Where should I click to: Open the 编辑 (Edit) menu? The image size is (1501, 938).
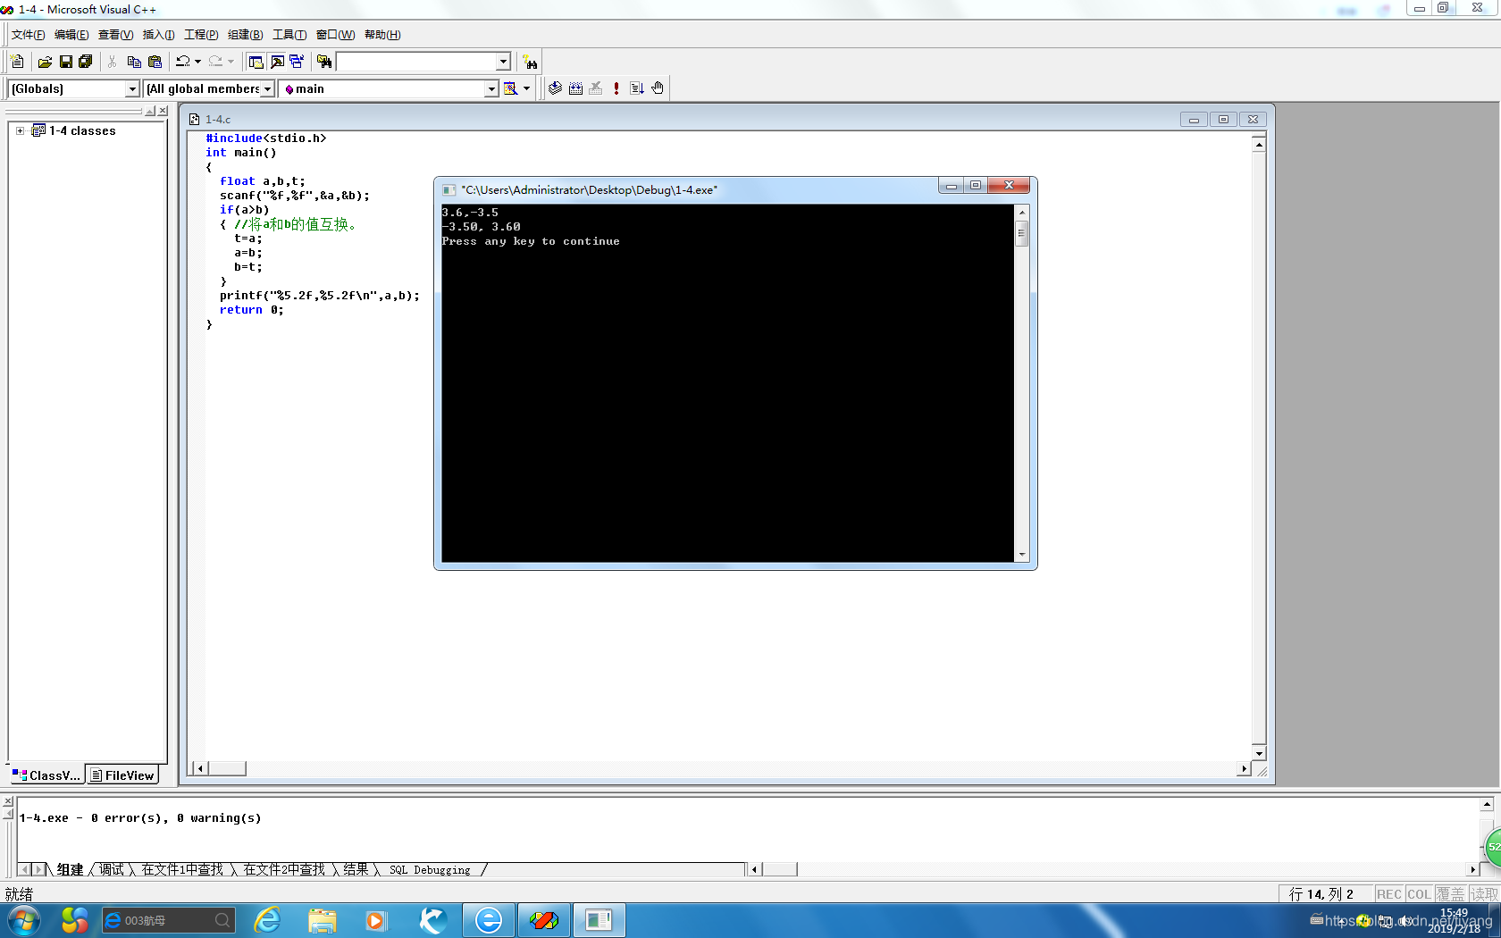tap(71, 35)
